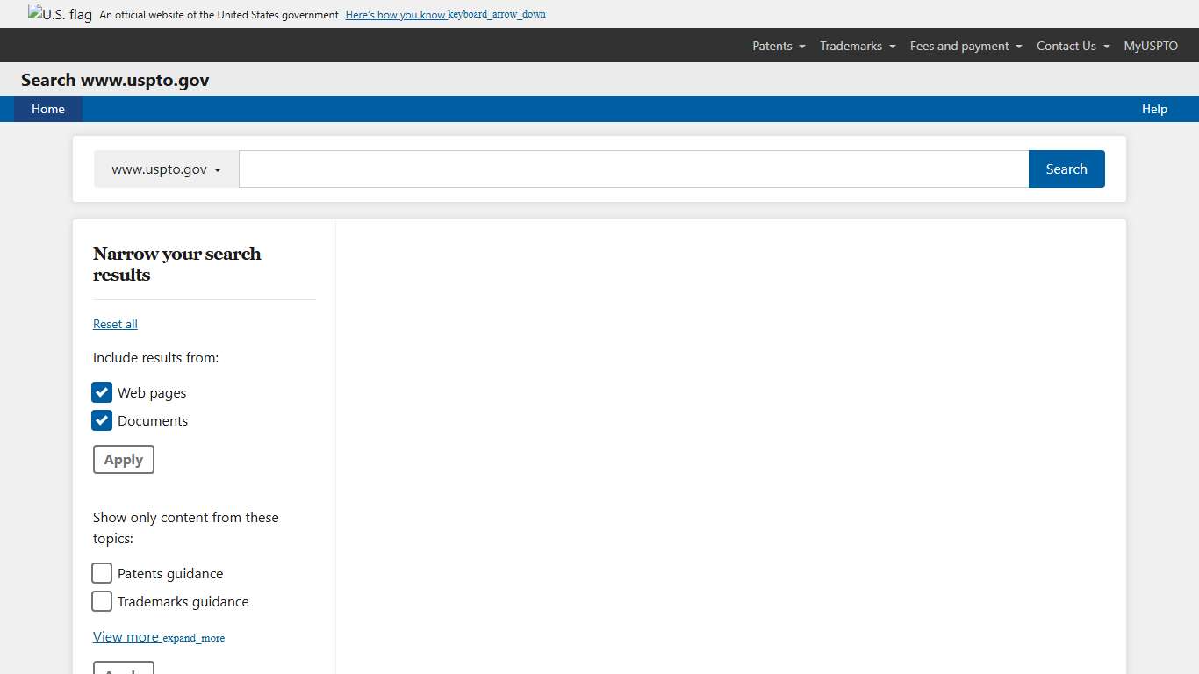1199x674 pixels.
Task: Expand the Contact Us menu
Action: (x=1072, y=46)
